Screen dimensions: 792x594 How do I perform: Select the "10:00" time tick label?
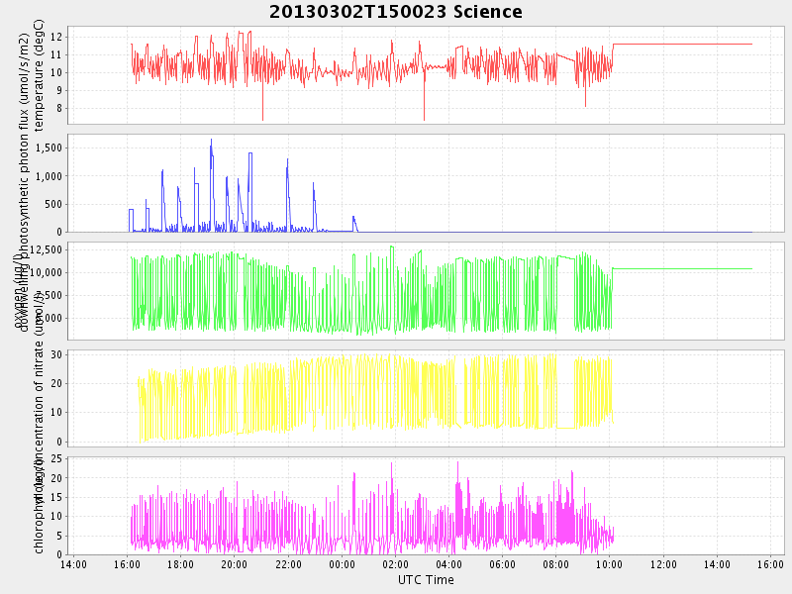click(609, 564)
